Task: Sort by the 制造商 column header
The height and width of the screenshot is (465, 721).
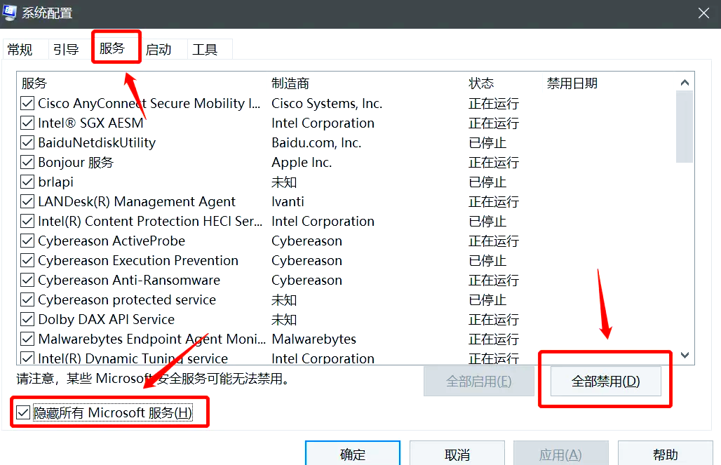Action: [x=290, y=83]
